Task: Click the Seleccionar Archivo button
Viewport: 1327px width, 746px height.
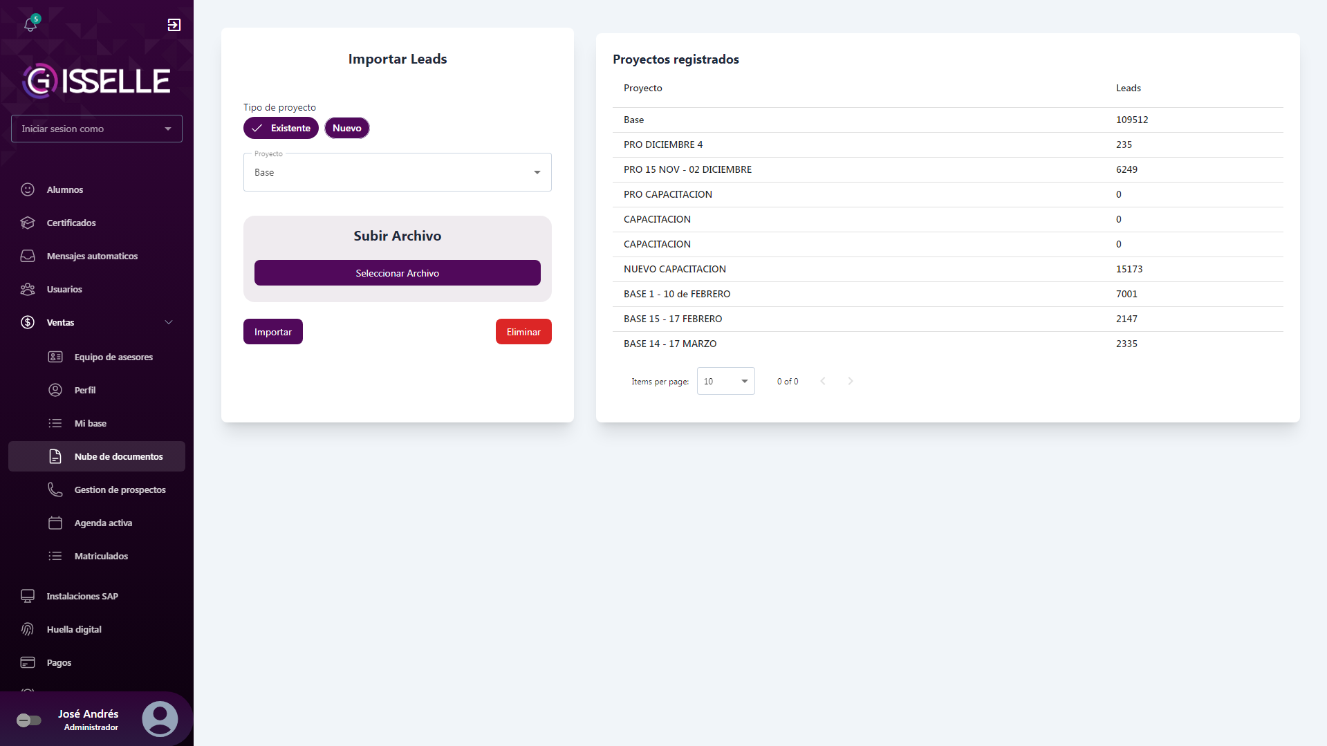Action: [398, 273]
